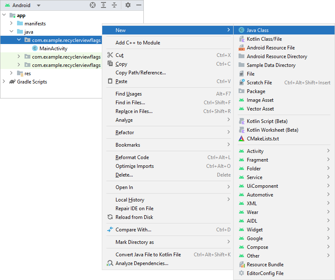Expand the res folder
This screenshot has width=335, height=280.
point(11,73)
